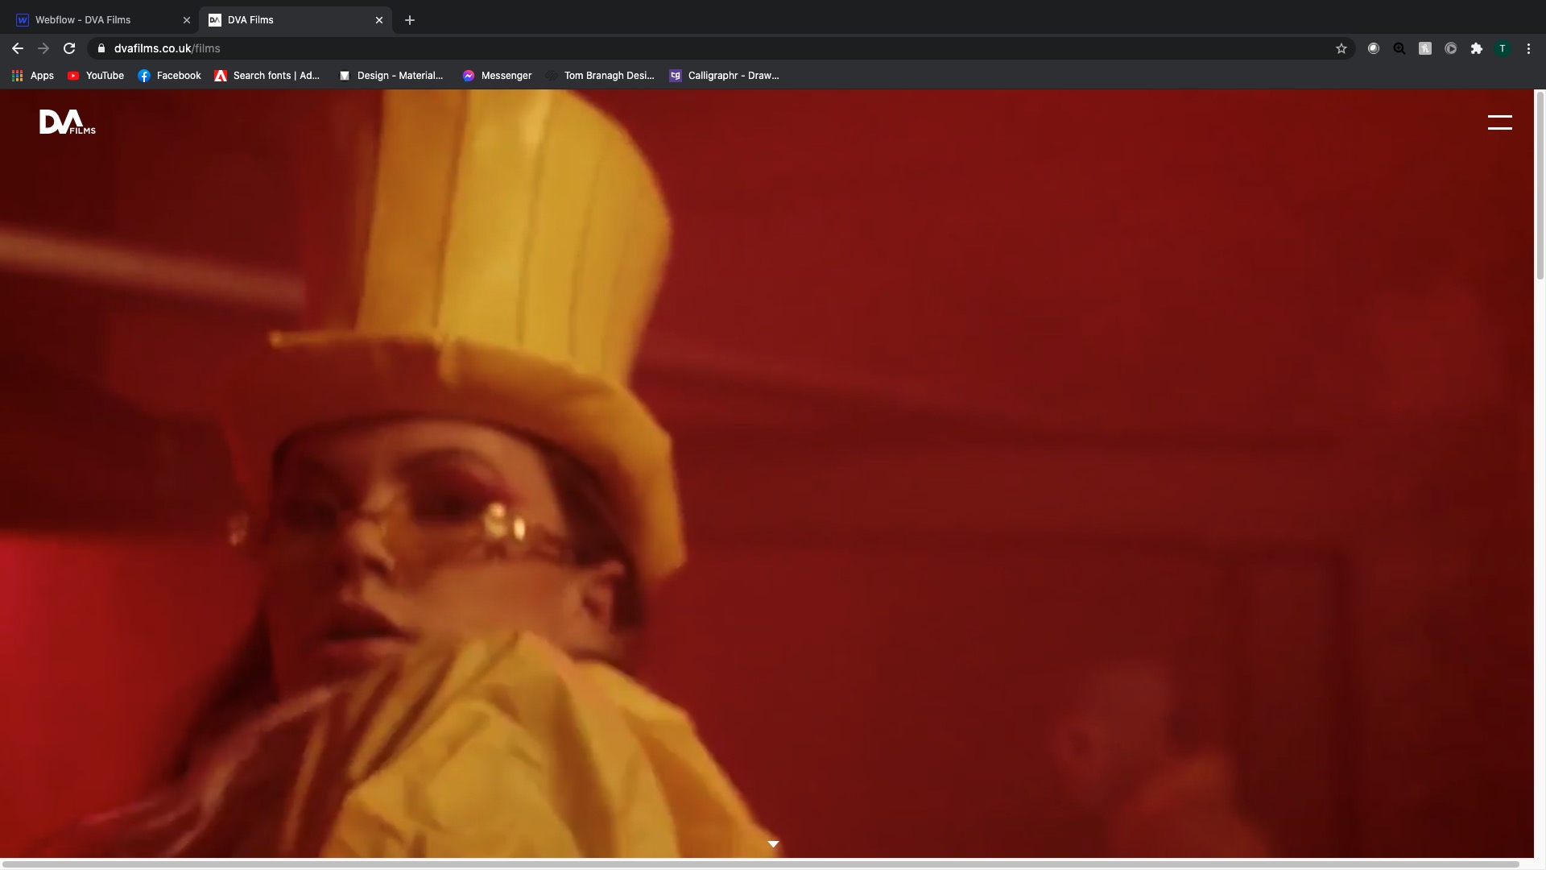Click the DVA Films logo
1546x870 pixels.
click(x=68, y=122)
